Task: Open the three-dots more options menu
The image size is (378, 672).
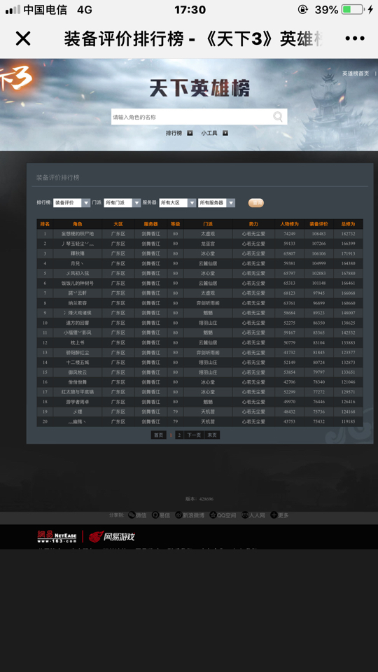Action: (354, 38)
